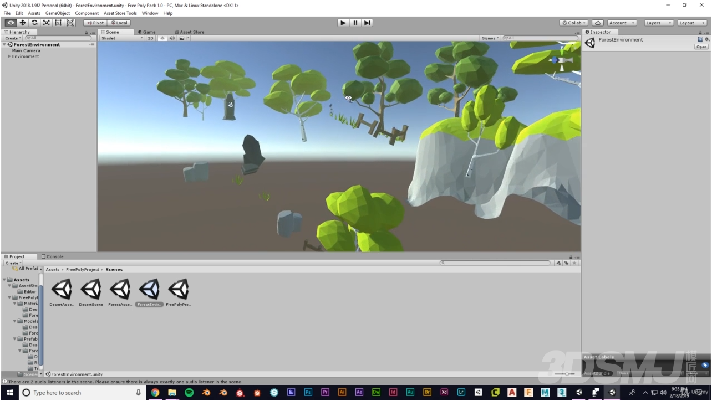Open the File menu
The width and height of the screenshot is (712, 401).
(7, 13)
